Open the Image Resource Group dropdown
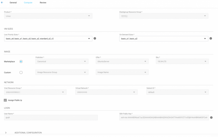Image resolution: width=218 pixels, height=137 pixels. [x=62, y=72]
